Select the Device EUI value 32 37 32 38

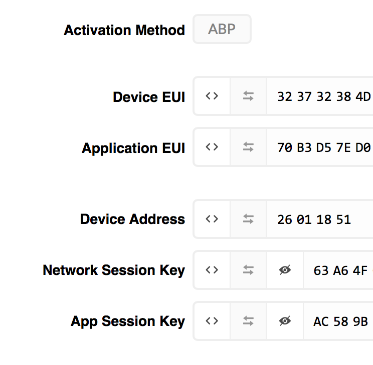[314, 96]
